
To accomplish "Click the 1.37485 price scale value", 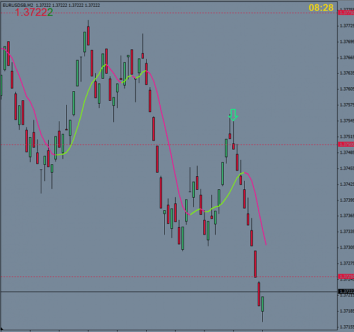I will click(347, 152).
